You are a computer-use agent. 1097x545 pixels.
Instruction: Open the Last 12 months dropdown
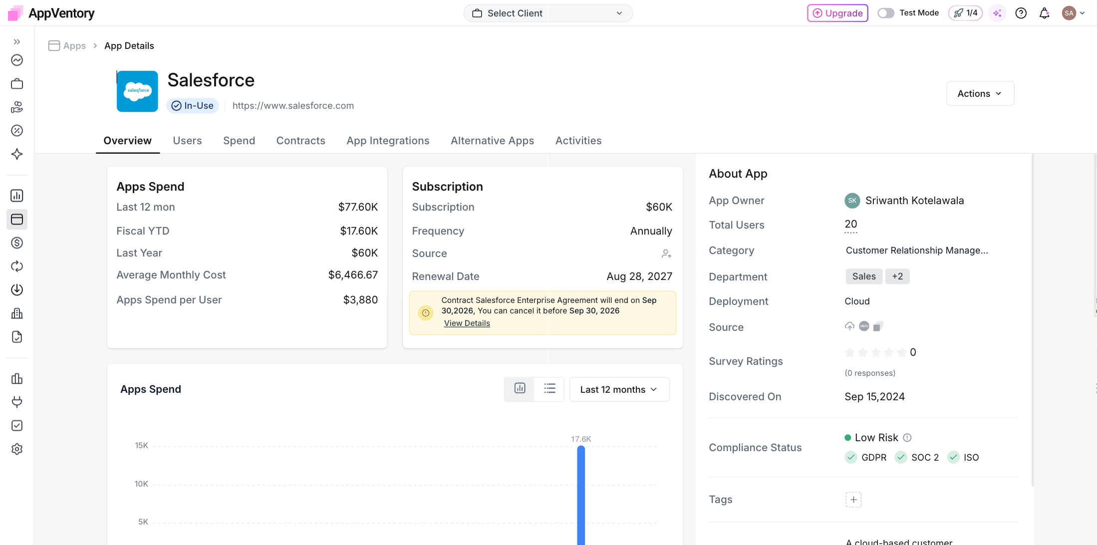619,389
